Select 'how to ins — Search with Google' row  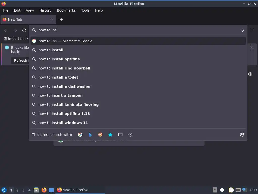[138, 41]
